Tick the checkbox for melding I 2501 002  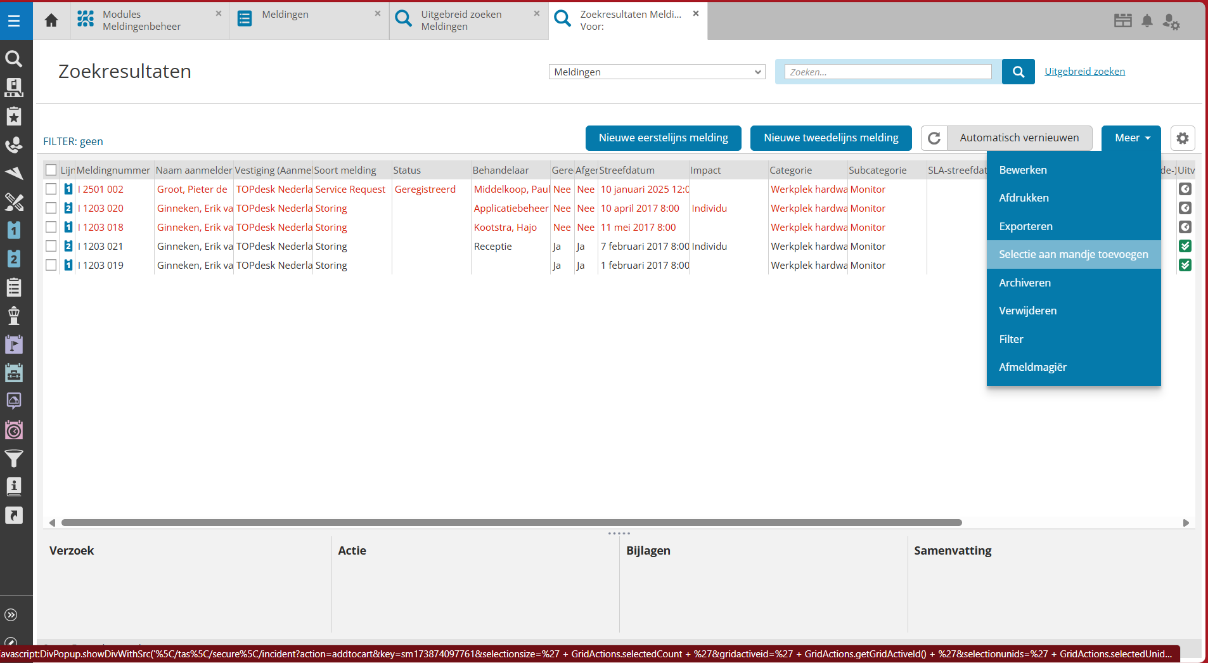click(51, 189)
